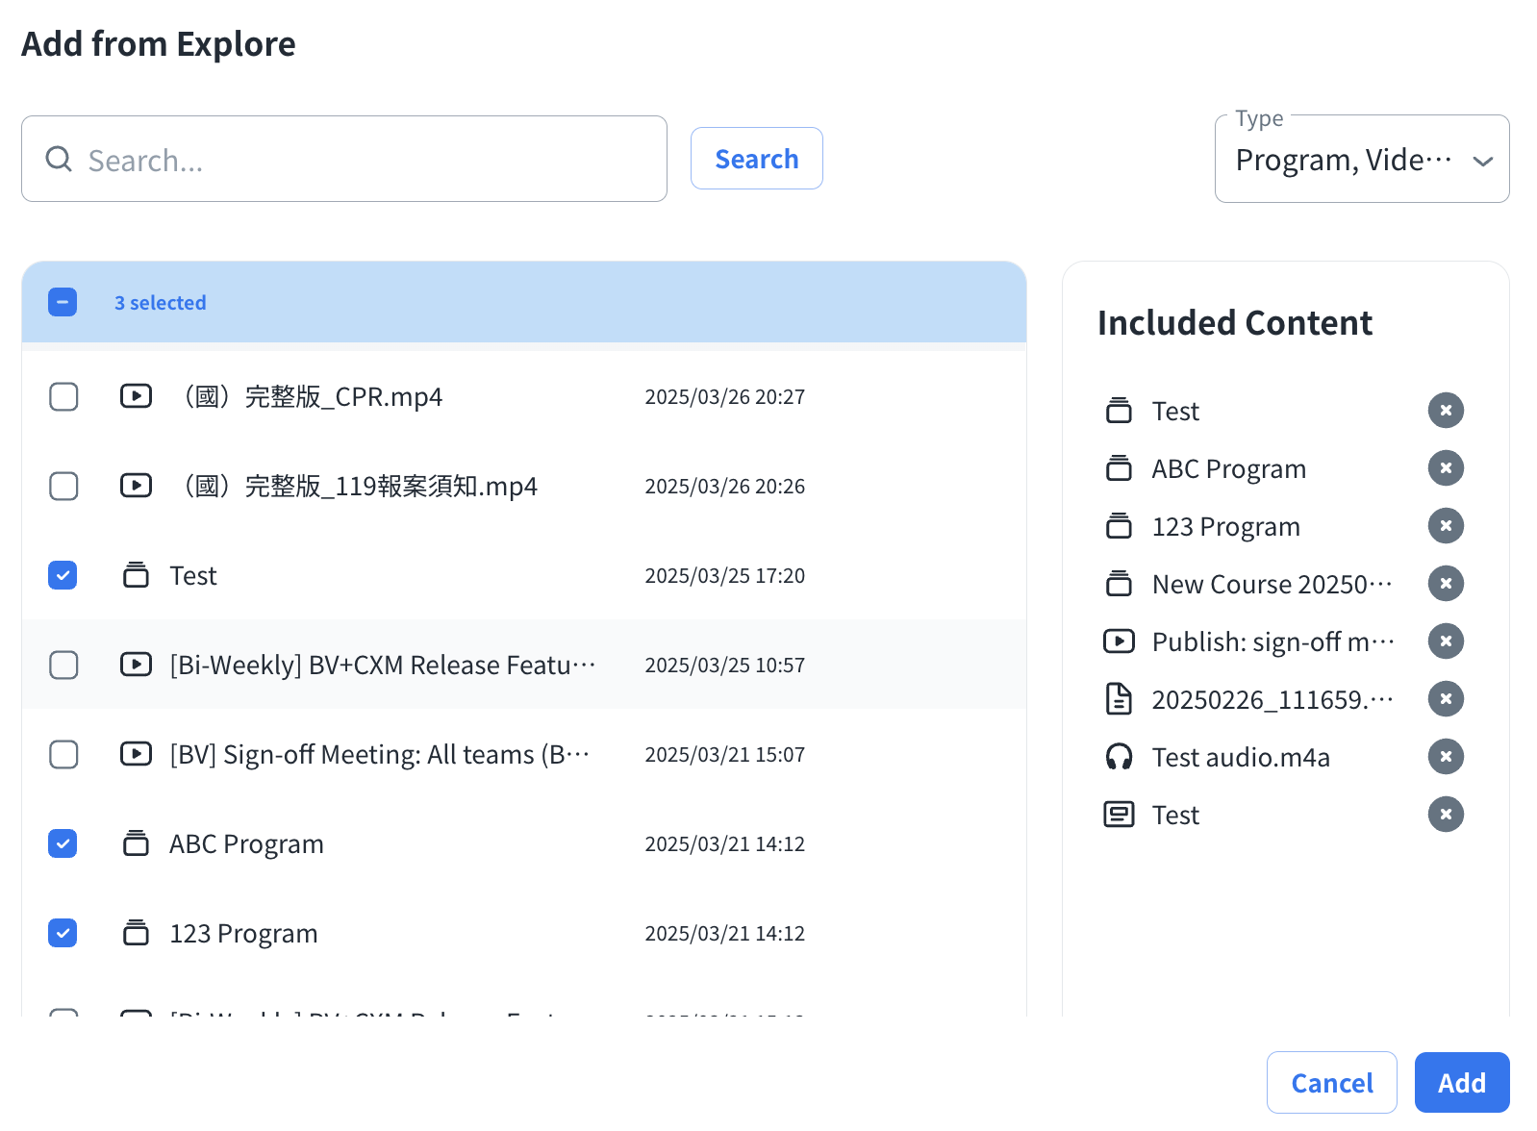Click the headphone icon beside Test audio.m4a
The width and height of the screenshot is (1537, 1131).
1119,757
